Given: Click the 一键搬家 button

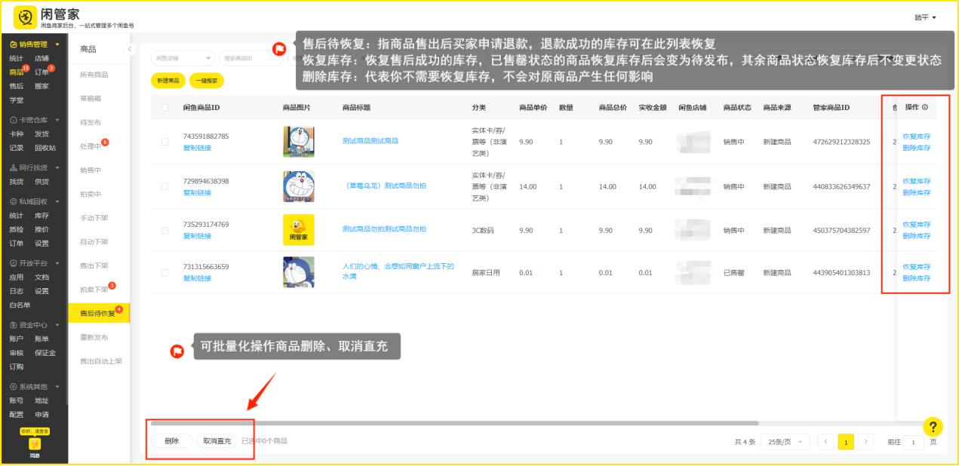Looking at the screenshot, I should coord(206,80).
